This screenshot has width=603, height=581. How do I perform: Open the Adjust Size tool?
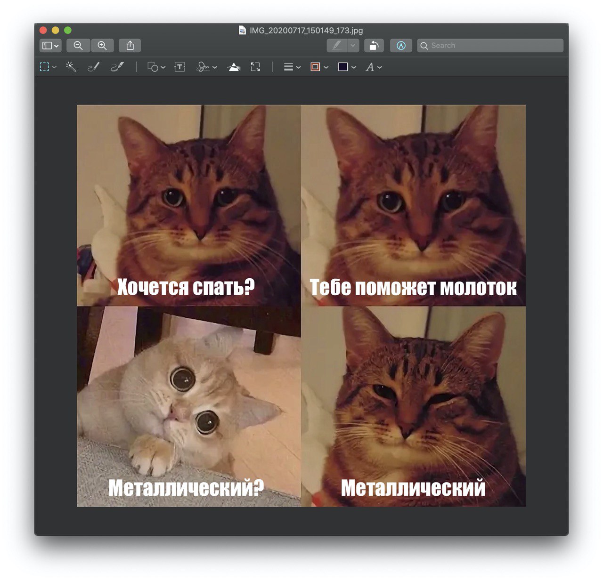coord(255,67)
